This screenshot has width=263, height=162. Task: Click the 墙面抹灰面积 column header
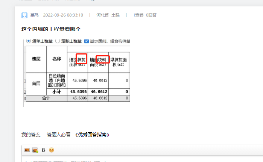(78, 62)
